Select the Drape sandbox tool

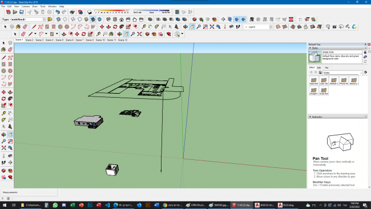point(306,27)
